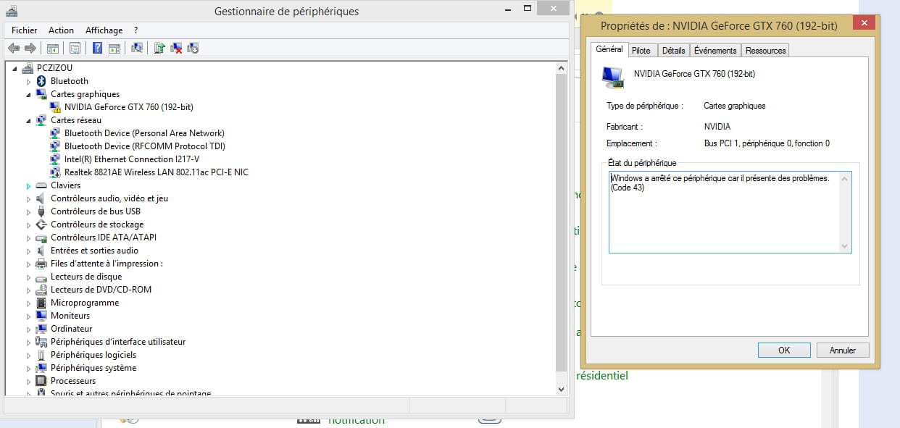Click the Disable device down-arrow icon
This screenshot has height=428, width=900.
coord(193,49)
